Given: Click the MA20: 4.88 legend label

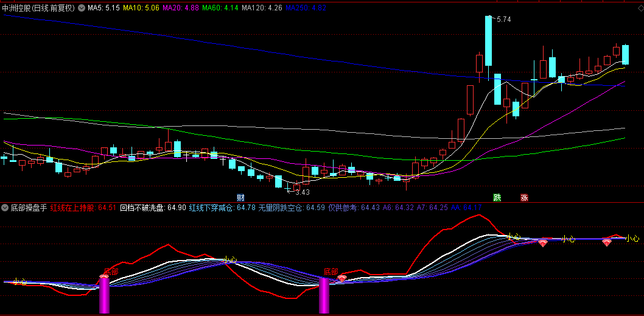Looking at the screenshot, I should coord(181,8).
